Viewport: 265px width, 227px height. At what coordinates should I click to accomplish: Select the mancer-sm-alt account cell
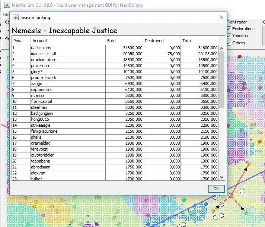68,54
